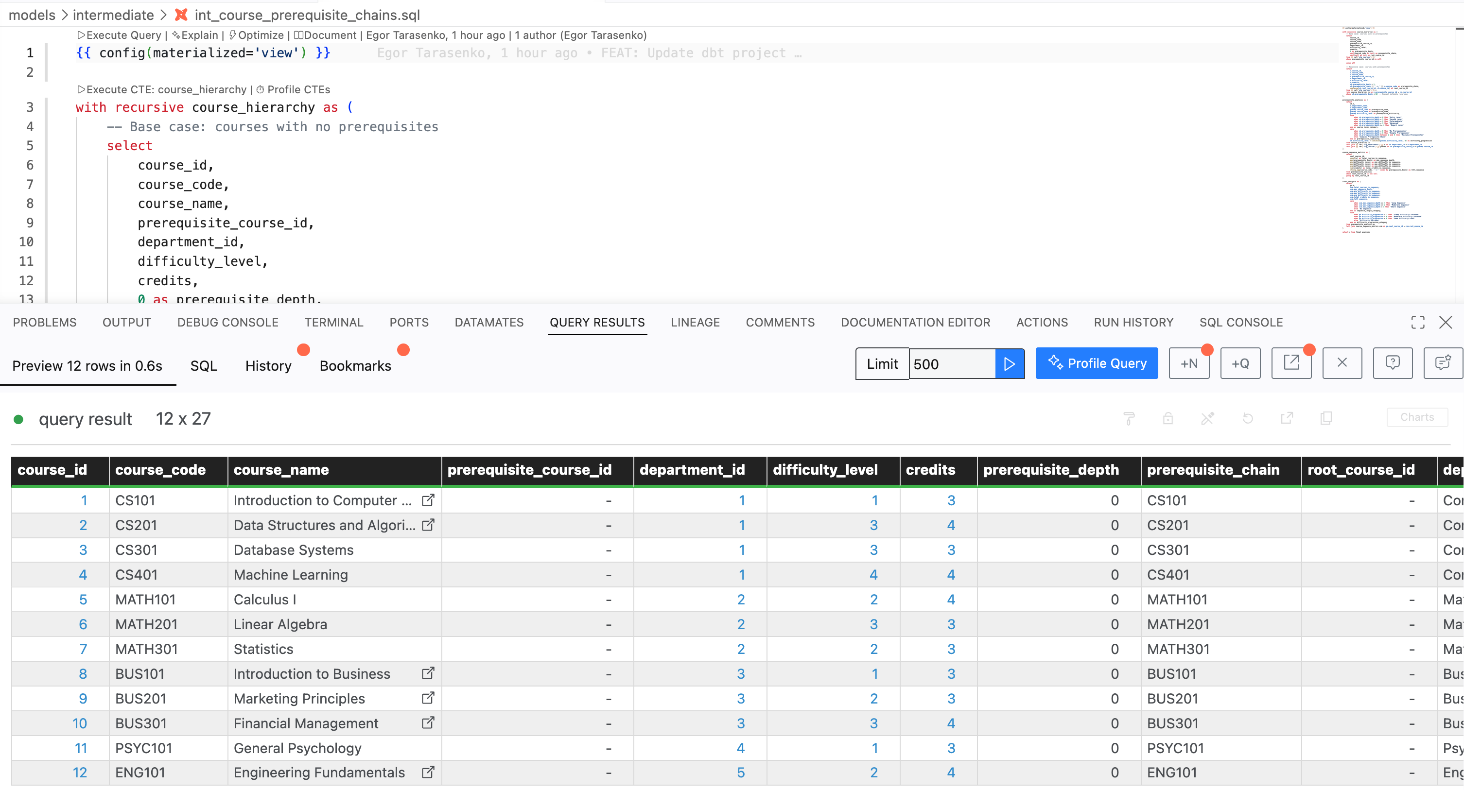Open the SQL CONSOLE tab
1464x790 pixels.
[x=1241, y=323]
